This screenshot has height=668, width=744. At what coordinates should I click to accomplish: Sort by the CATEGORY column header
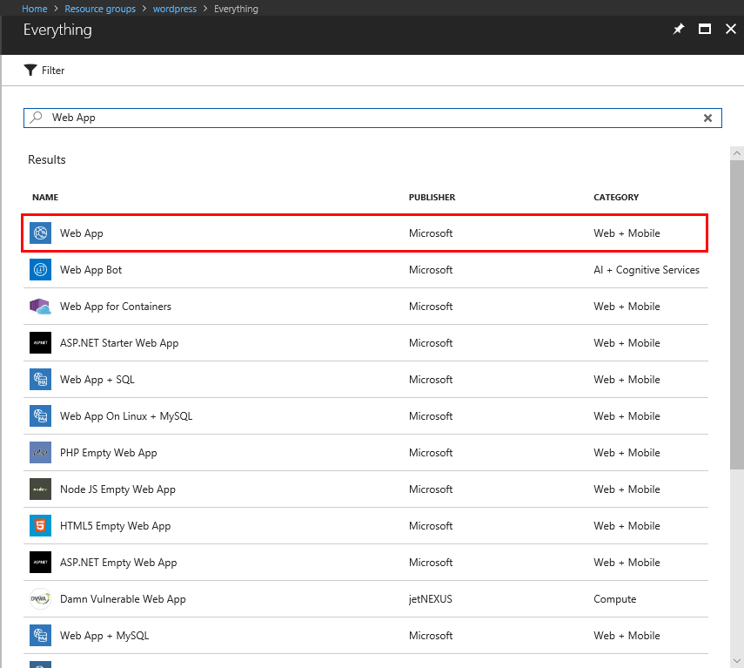click(x=616, y=197)
